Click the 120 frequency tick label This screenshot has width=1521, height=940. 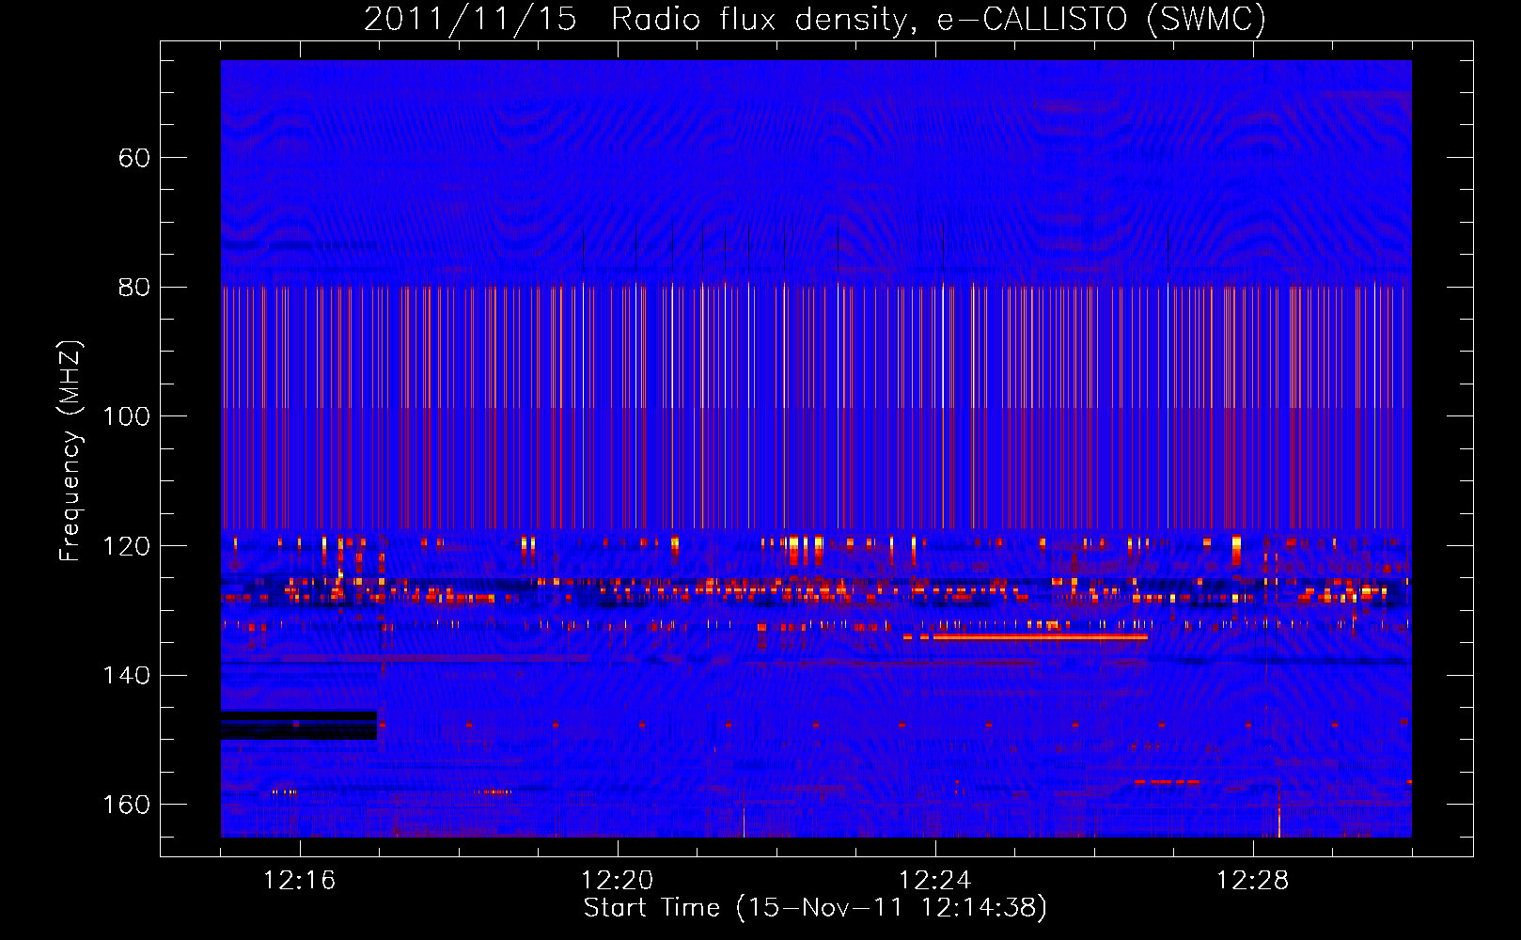[x=126, y=546]
